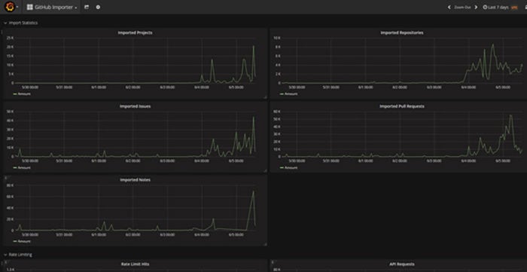The width and height of the screenshot is (527, 272).
Task: Collapse the Rate Limiting row
Action: tap(18, 255)
